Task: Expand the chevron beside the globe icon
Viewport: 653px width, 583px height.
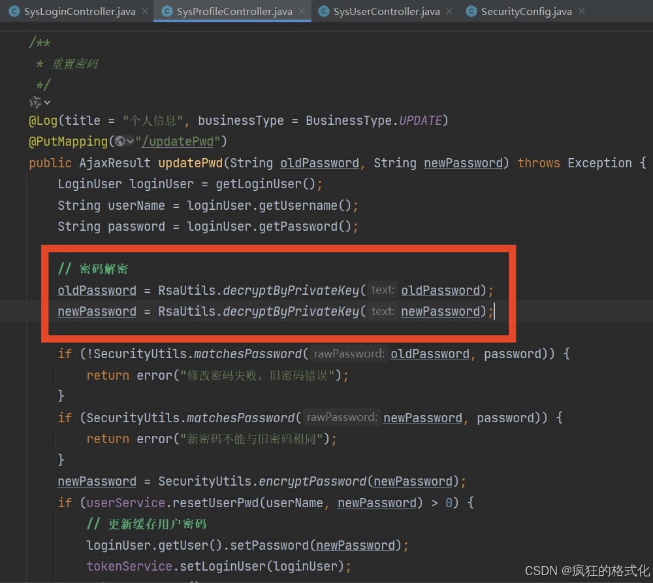Action: (x=130, y=142)
